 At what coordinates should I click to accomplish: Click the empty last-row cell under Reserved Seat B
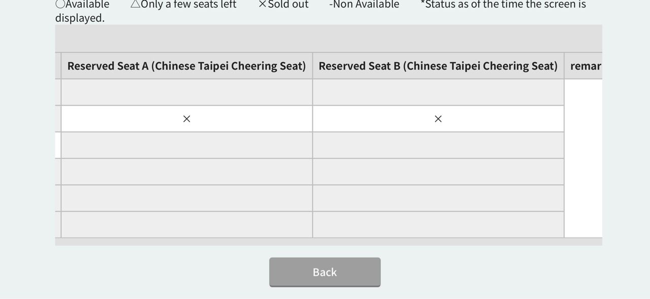[438, 224]
